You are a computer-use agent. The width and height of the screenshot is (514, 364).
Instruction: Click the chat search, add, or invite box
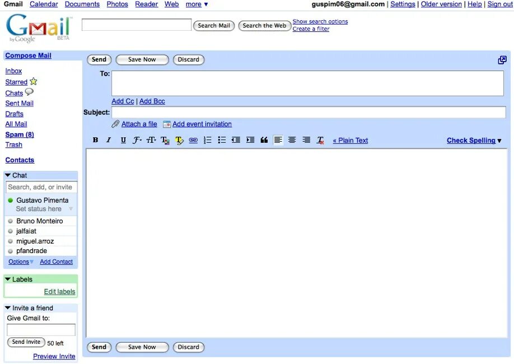pos(41,187)
